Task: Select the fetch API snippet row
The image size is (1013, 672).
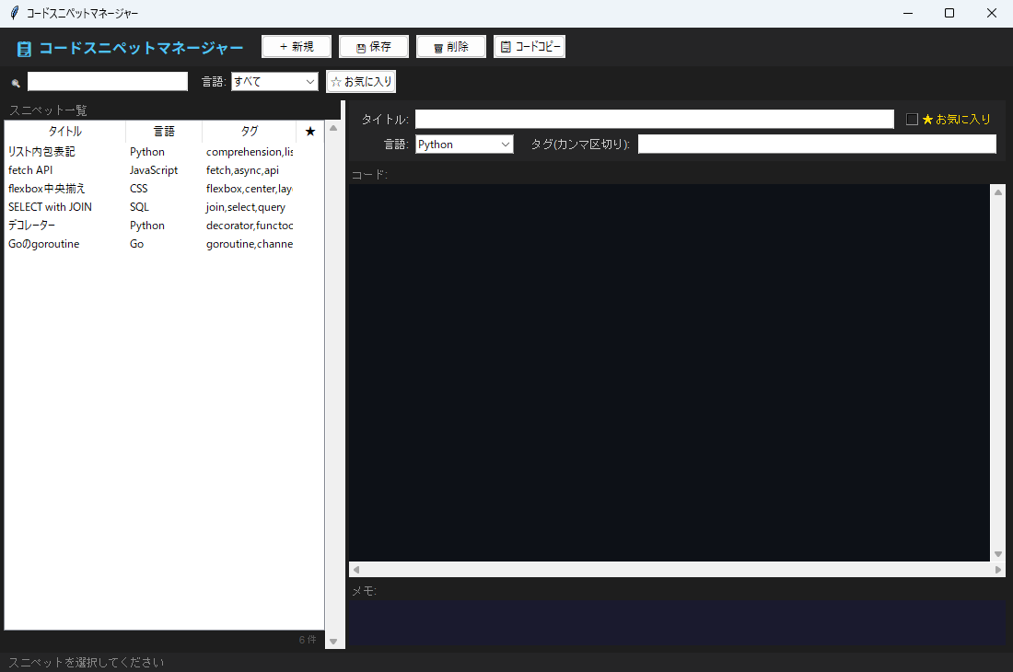Action: (x=164, y=170)
